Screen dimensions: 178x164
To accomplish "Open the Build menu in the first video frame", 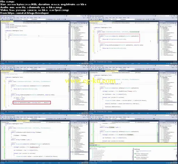I will coord(14,18).
